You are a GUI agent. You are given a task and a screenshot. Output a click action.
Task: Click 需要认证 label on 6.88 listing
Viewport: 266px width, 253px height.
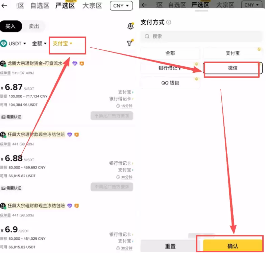11,188
